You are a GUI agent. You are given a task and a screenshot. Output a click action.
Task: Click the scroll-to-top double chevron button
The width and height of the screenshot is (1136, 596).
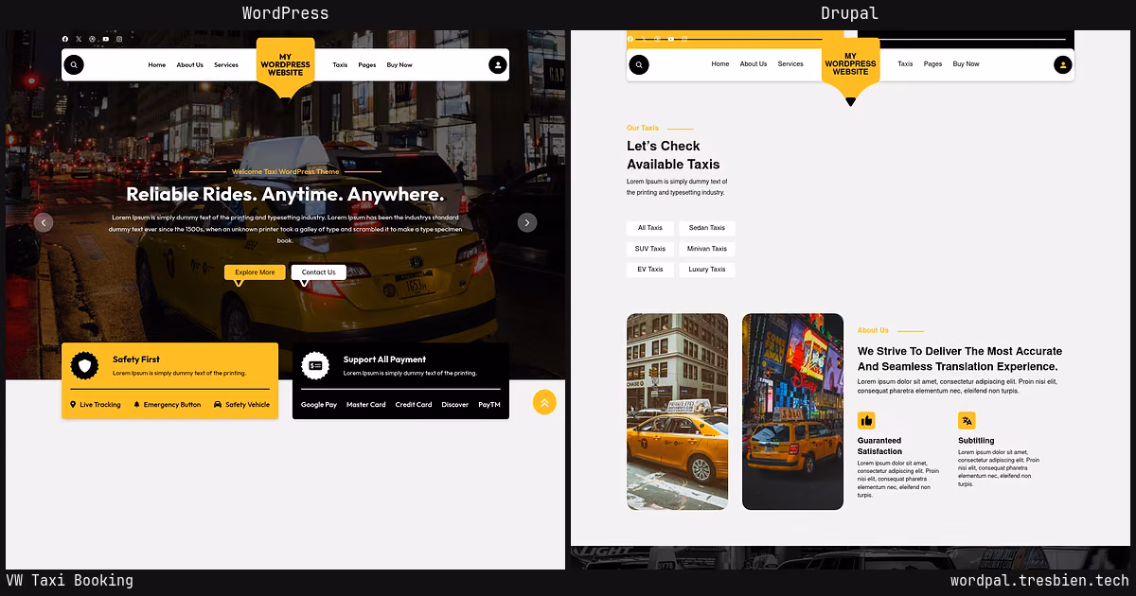[x=544, y=402]
